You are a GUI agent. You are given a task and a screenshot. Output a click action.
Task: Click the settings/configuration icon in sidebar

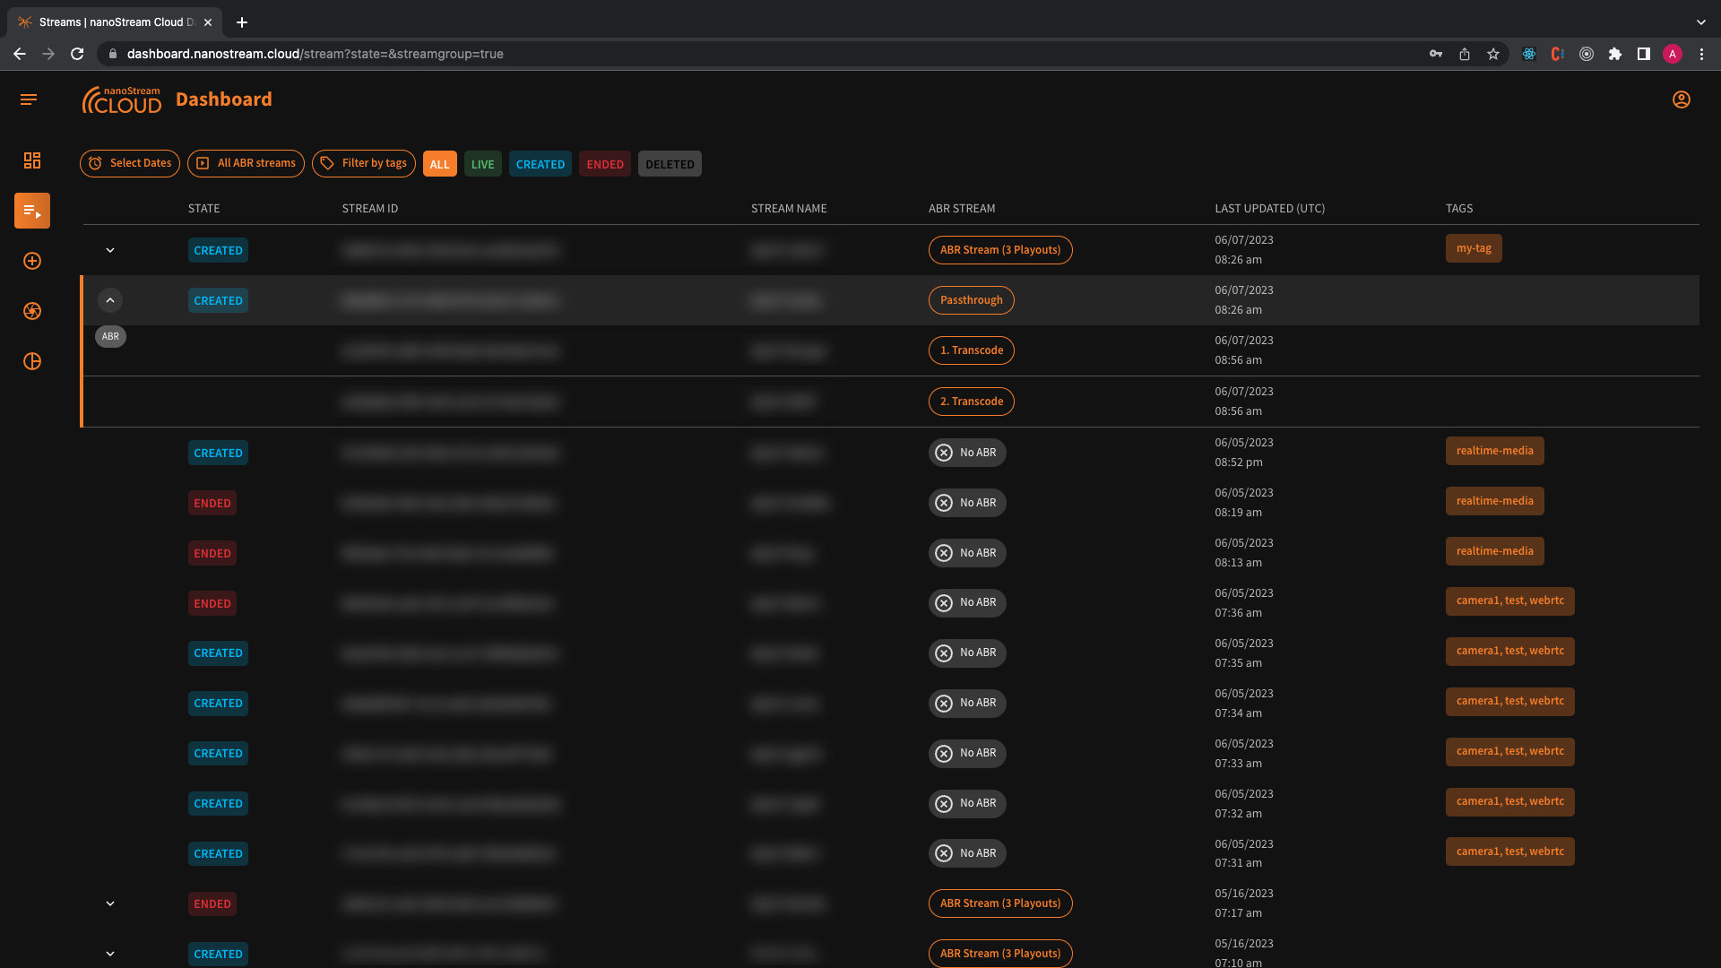[32, 311]
